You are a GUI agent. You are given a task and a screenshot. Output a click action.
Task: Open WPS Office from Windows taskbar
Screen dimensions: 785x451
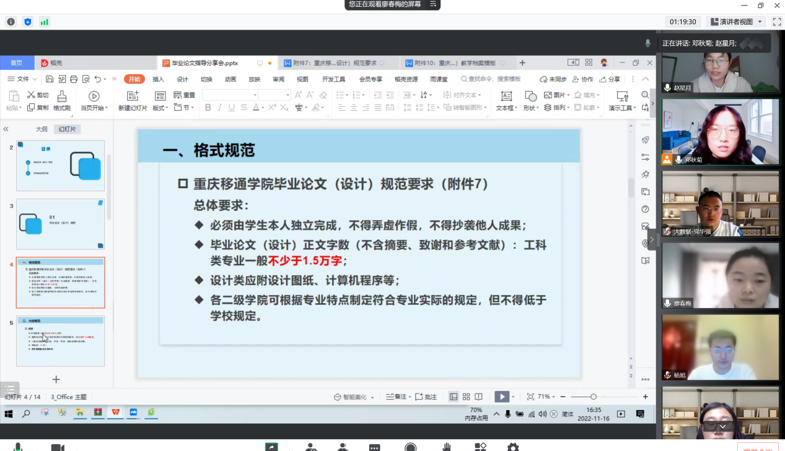tap(115, 413)
